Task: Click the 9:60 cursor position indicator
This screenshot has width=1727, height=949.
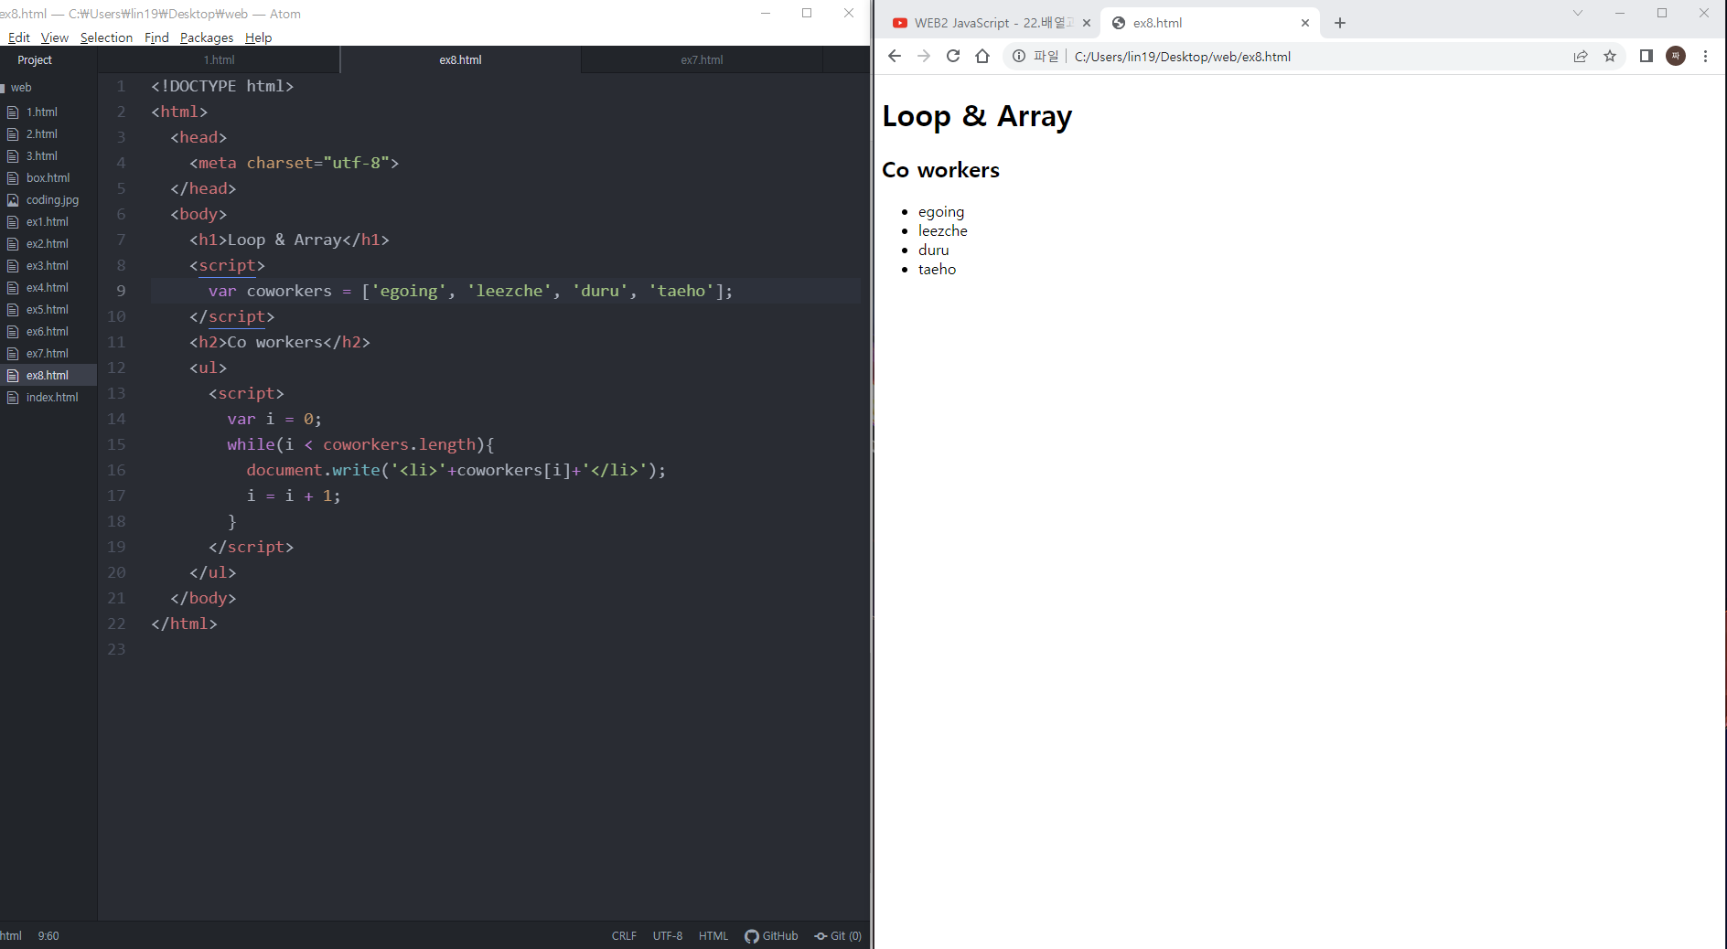Action: 48,936
